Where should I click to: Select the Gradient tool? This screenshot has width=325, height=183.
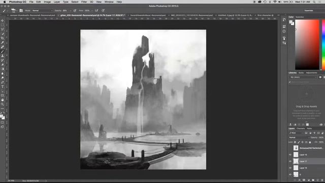(x=3, y=69)
